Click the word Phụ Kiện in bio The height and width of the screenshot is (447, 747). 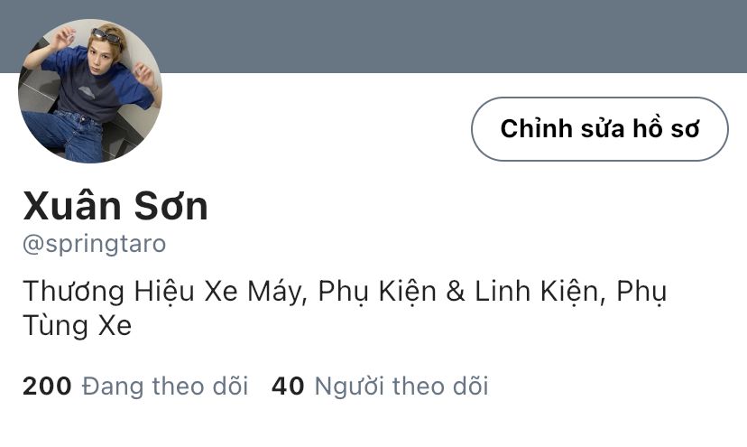pyautogui.click(x=377, y=292)
